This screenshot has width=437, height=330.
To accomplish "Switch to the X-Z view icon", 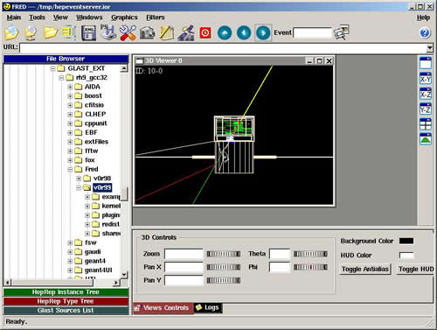I will click(x=426, y=94).
